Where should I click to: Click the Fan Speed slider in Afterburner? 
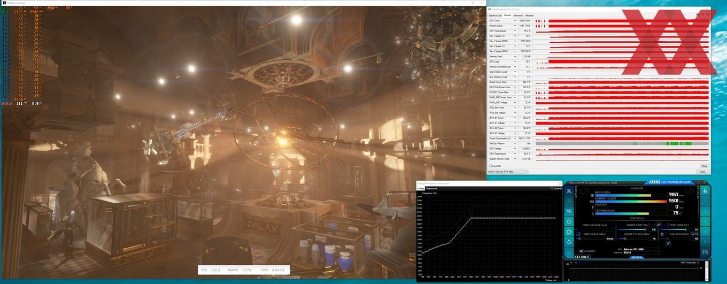(x=675, y=239)
